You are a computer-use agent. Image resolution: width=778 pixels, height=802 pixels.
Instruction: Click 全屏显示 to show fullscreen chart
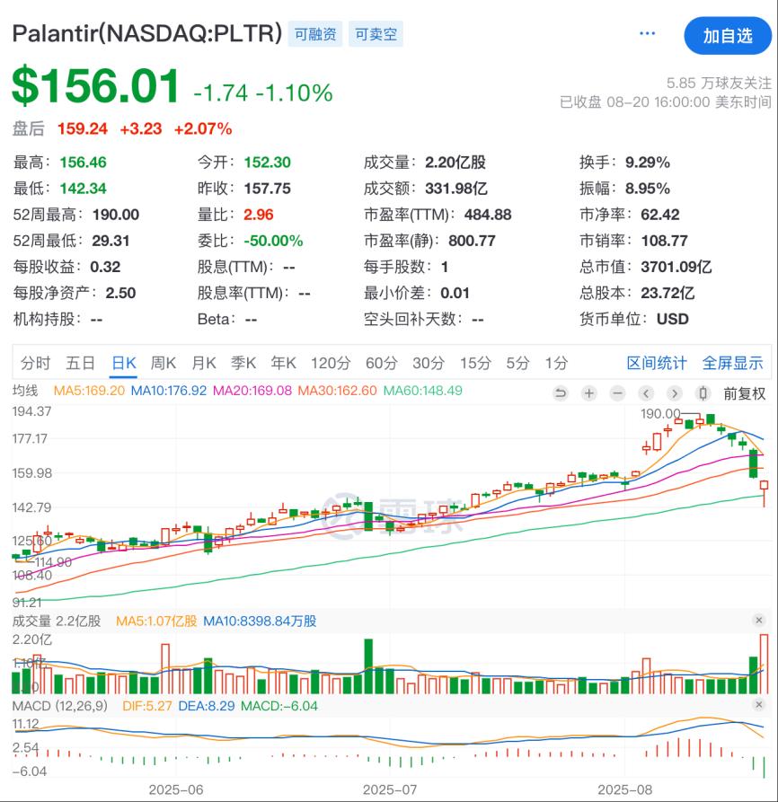[x=732, y=363]
